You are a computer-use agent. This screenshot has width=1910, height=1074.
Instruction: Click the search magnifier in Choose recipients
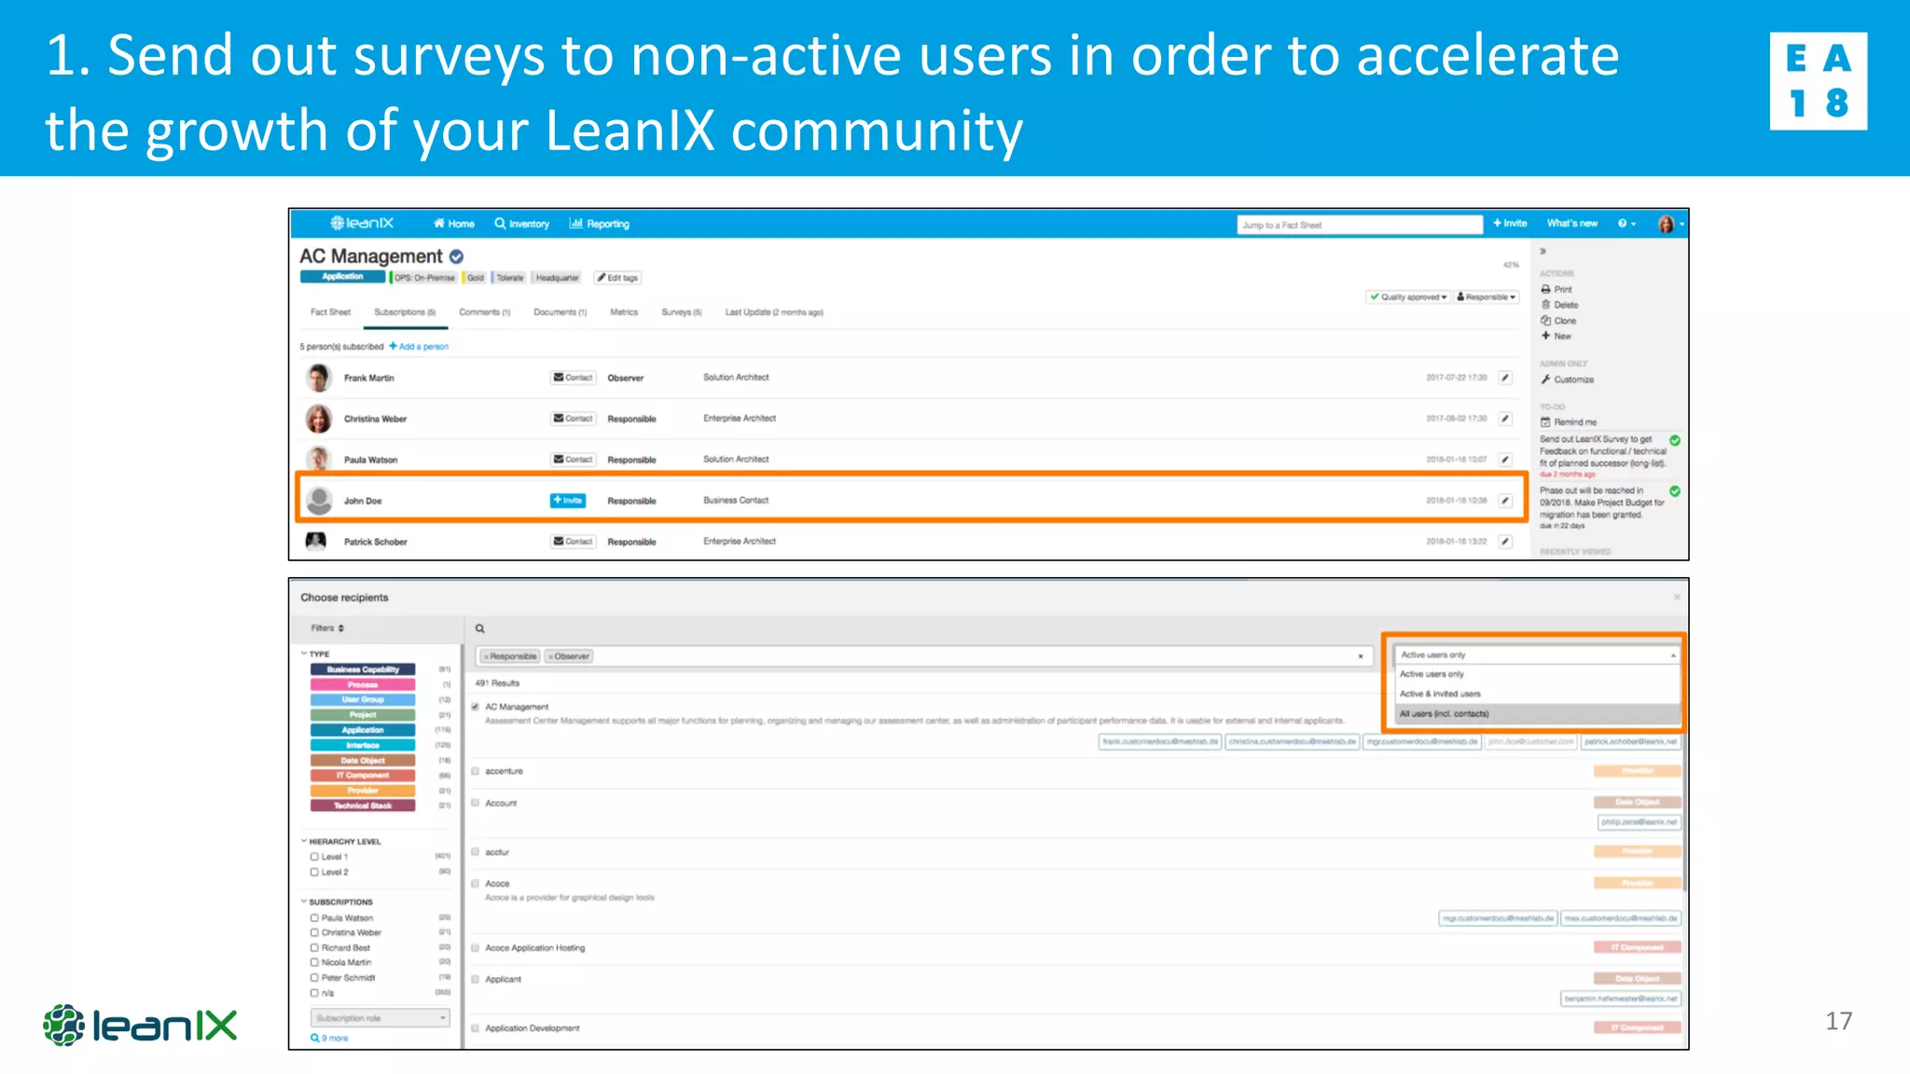[x=480, y=629]
